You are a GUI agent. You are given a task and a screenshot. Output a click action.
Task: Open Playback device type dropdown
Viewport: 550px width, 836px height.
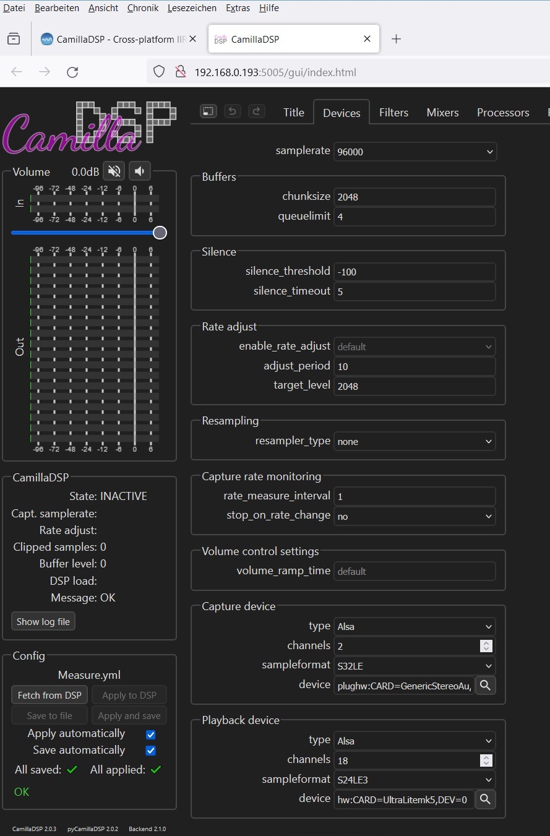pos(415,741)
